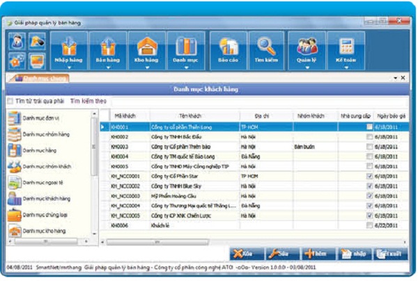This screenshot has height=281, width=418.
Task: Click the Thêm add button
Action: tap(318, 254)
